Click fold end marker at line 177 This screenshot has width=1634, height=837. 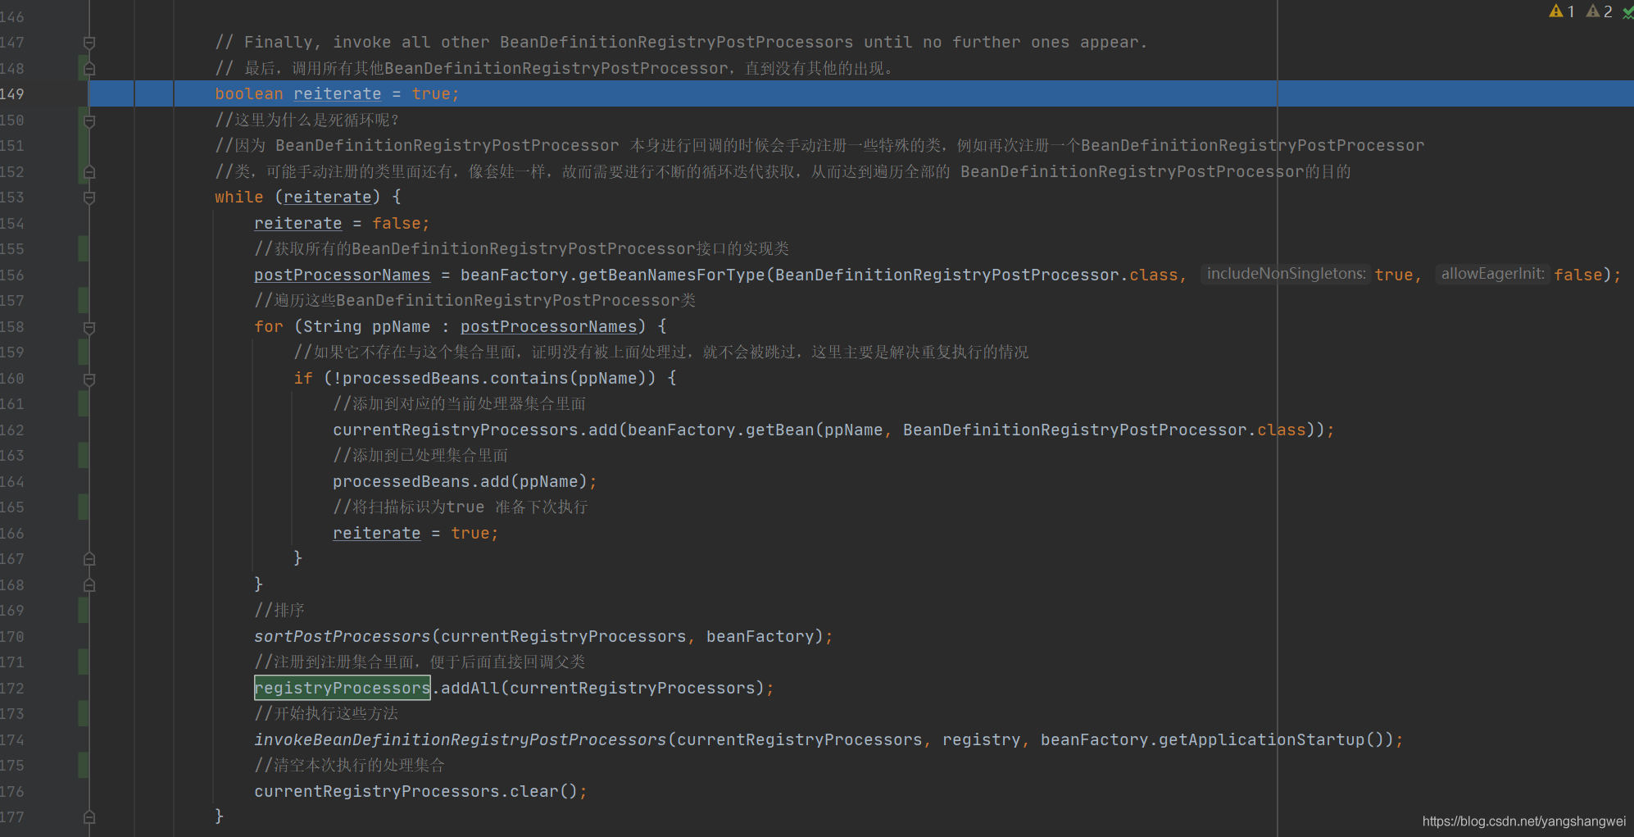(x=89, y=817)
